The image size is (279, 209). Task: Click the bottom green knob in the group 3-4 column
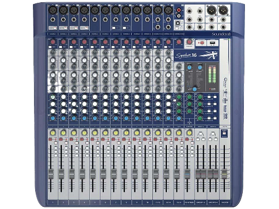[x=200, y=118]
